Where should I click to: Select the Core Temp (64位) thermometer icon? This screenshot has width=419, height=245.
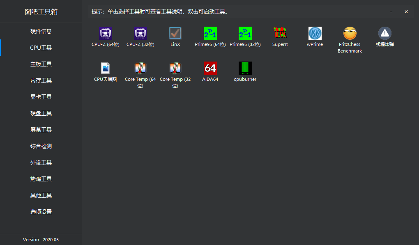click(140, 68)
